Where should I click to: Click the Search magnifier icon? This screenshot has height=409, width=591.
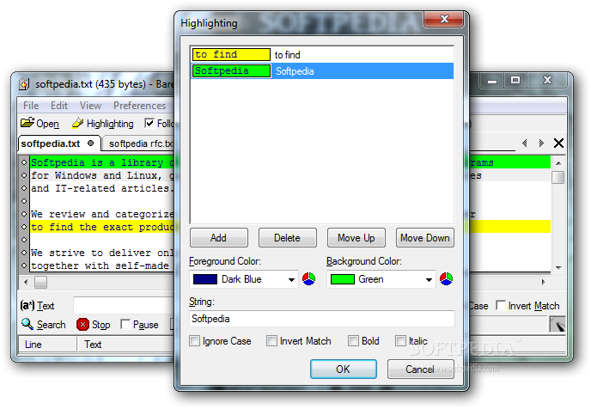point(27,324)
